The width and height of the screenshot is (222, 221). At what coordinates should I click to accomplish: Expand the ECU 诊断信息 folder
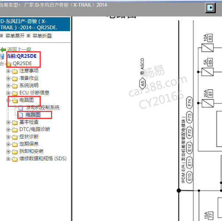point(8,93)
